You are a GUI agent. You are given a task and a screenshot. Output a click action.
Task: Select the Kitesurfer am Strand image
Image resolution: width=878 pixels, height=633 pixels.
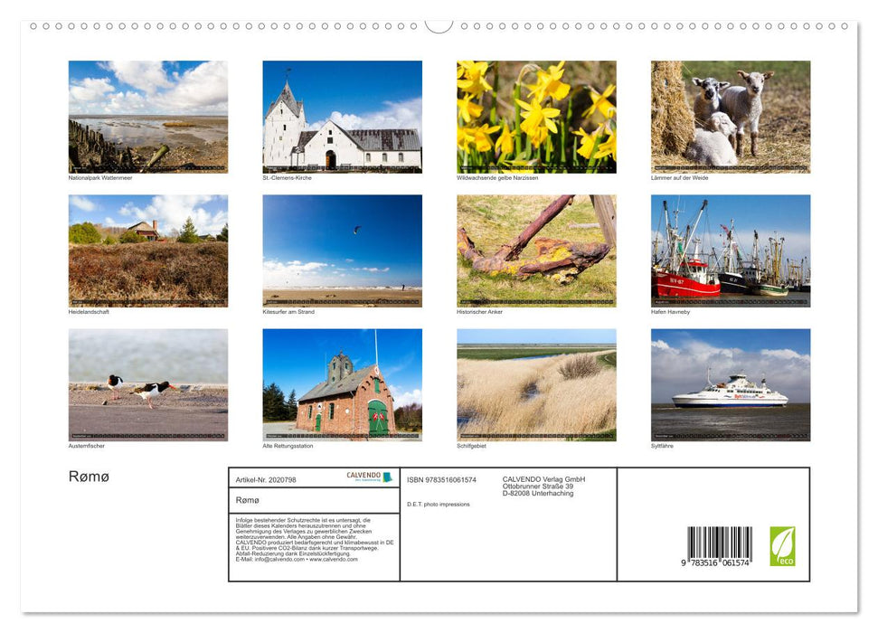342,250
